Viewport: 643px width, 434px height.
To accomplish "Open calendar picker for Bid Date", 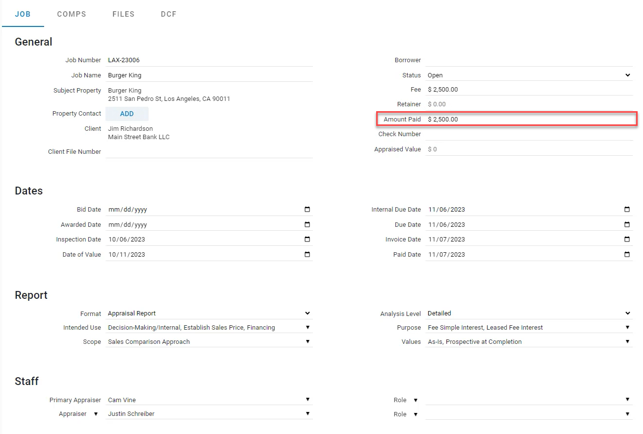I will pyautogui.click(x=307, y=210).
